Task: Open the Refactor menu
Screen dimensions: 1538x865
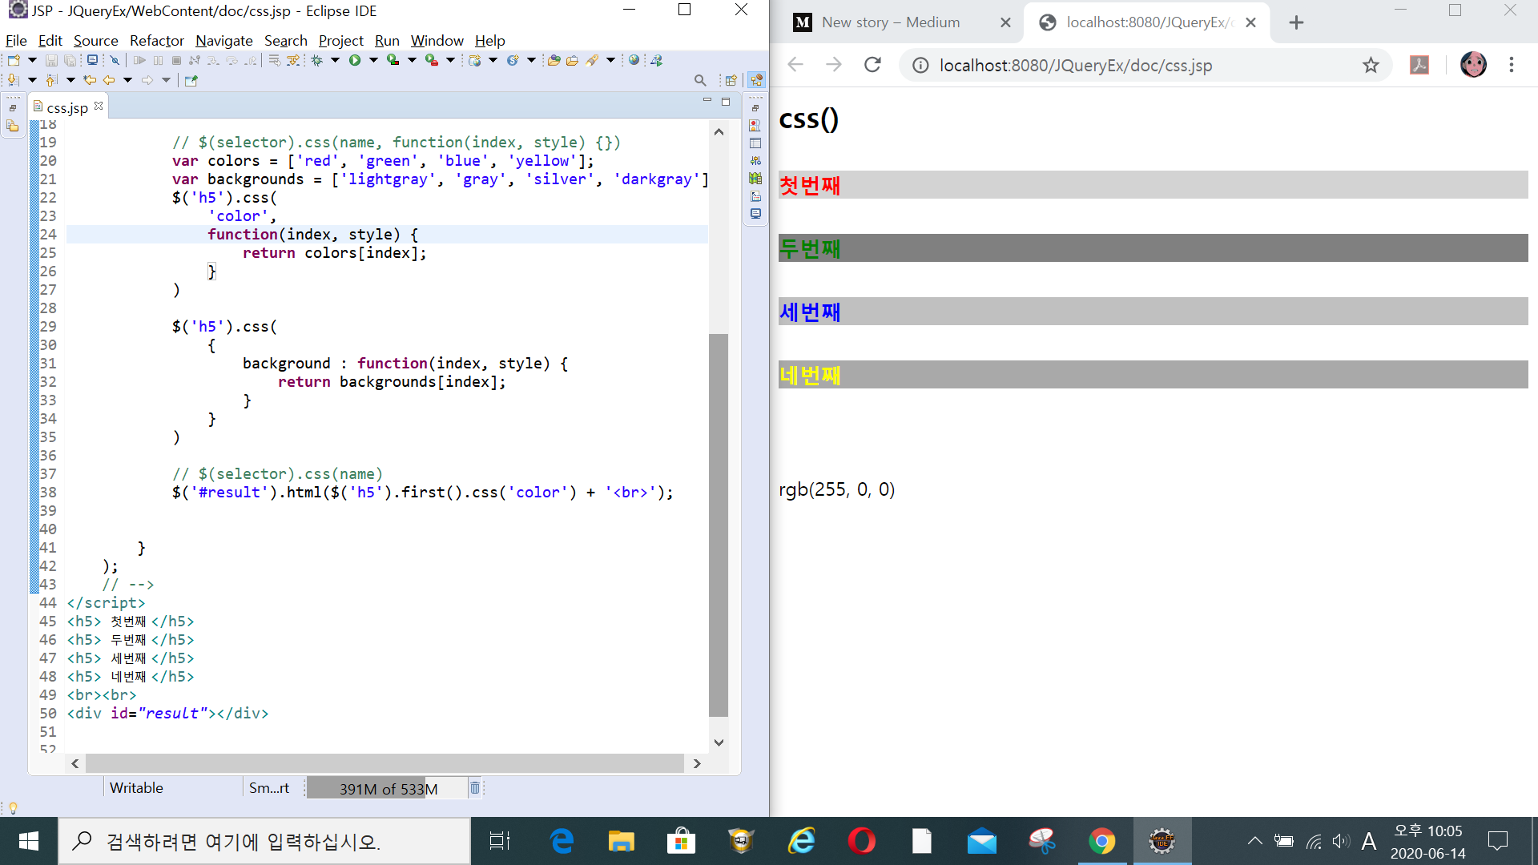Action: click(x=156, y=41)
